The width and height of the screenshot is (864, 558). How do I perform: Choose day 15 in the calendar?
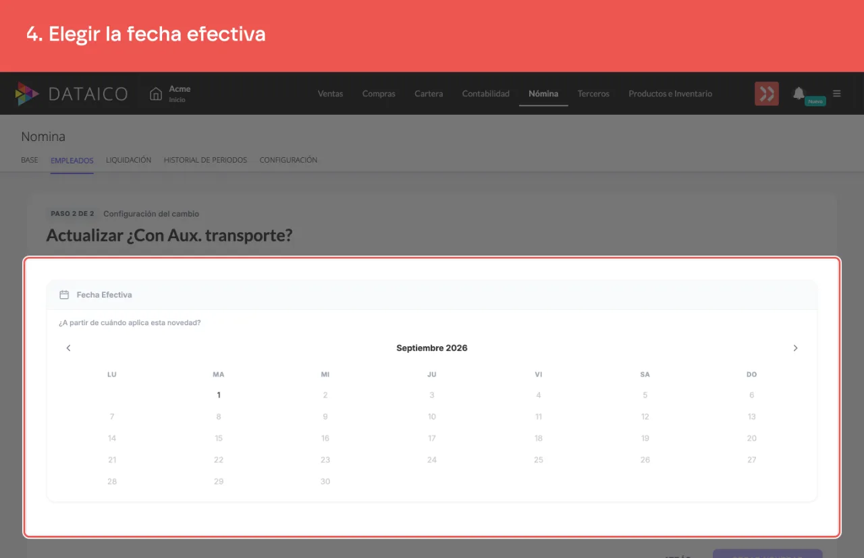(219, 439)
